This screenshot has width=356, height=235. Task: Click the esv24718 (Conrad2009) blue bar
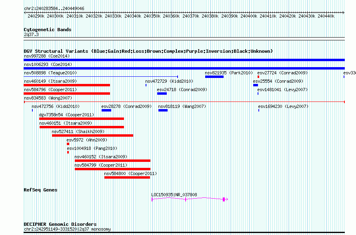pyautogui.click(x=162, y=94)
